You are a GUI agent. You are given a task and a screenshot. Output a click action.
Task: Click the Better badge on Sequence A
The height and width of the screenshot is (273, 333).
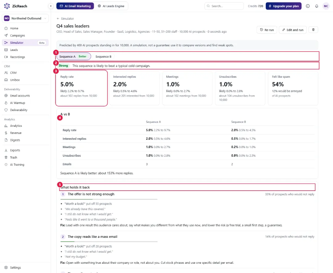pyautogui.click(x=83, y=56)
